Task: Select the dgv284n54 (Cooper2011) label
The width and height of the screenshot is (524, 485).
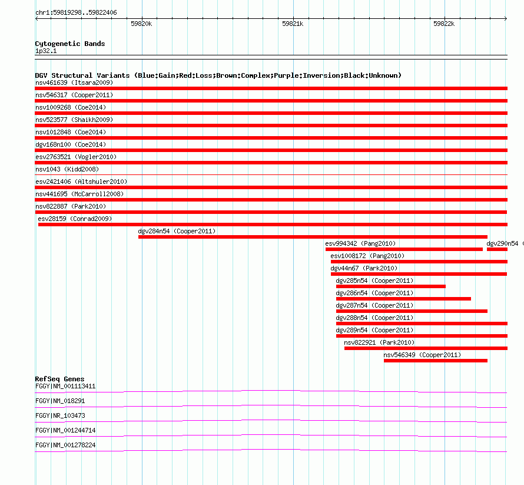Action: [177, 231]
